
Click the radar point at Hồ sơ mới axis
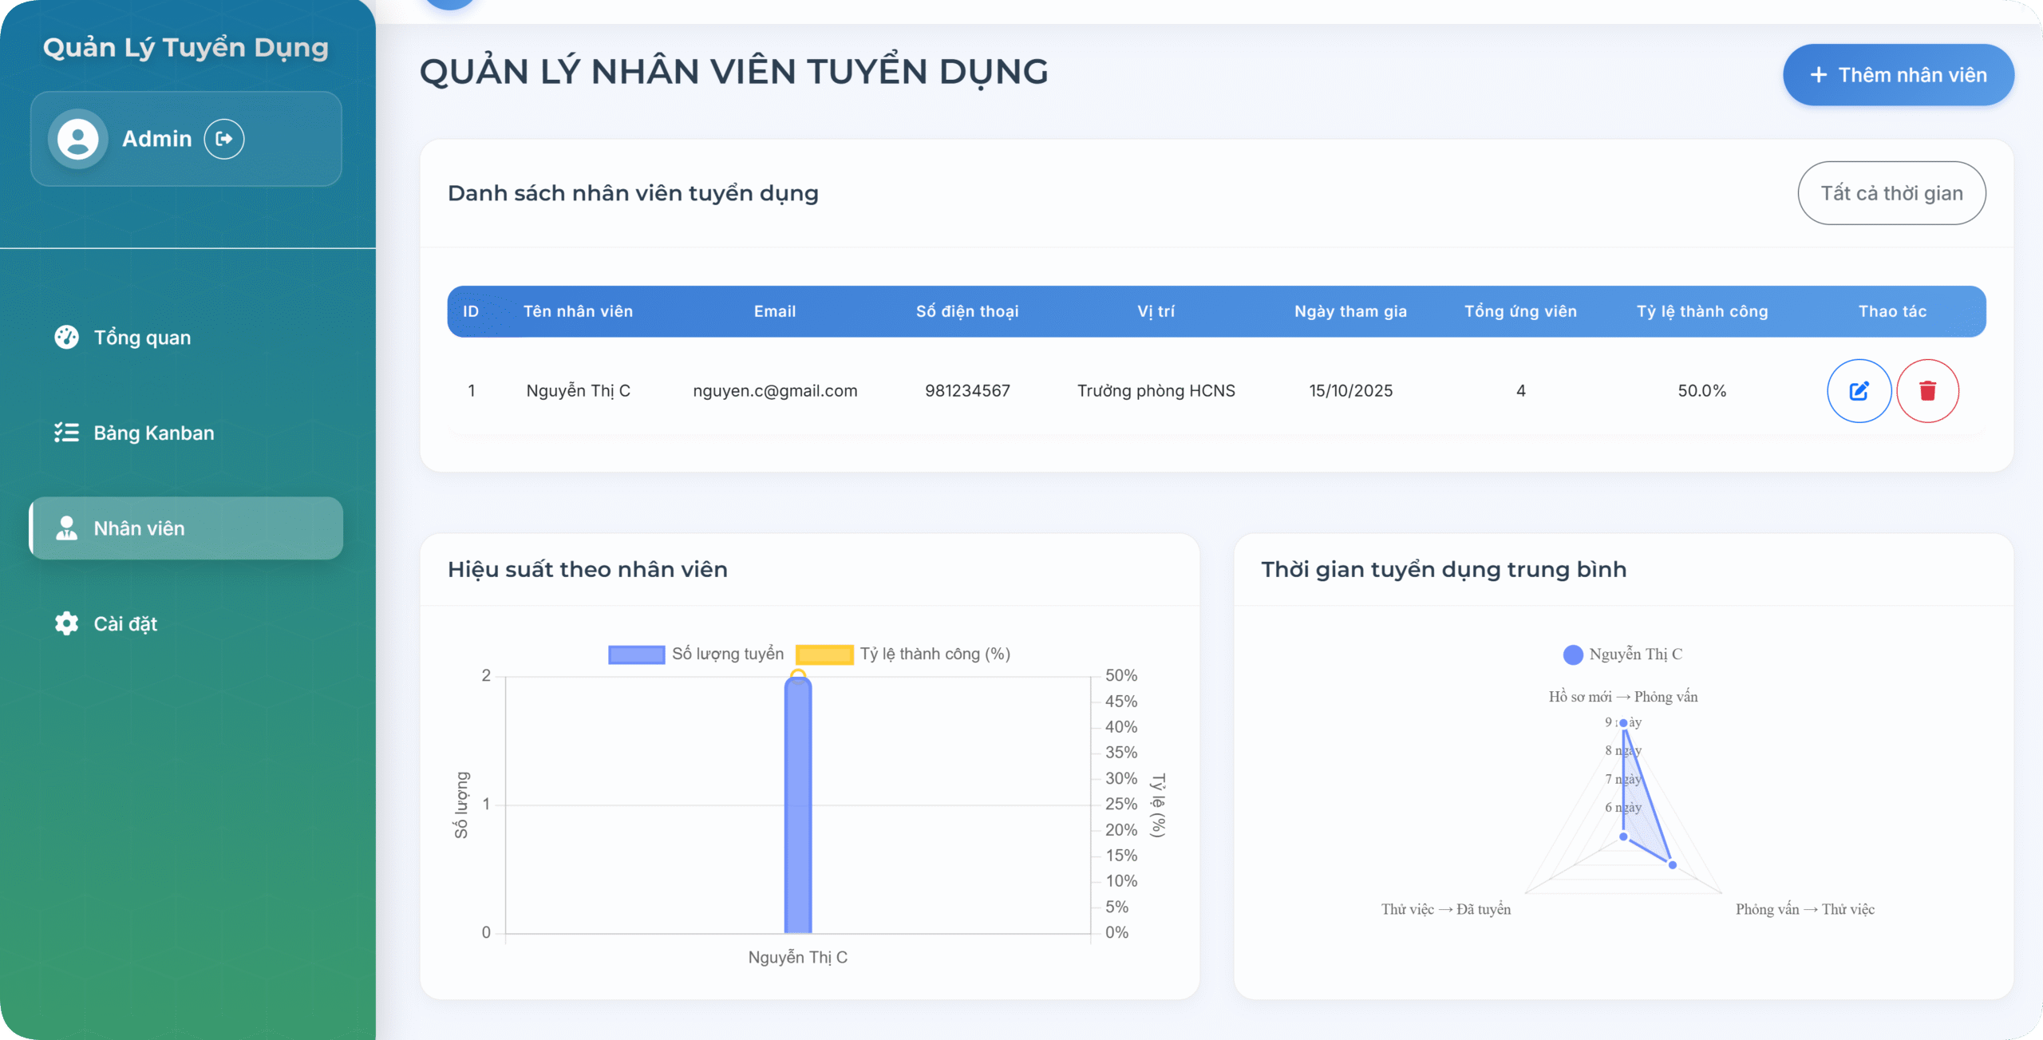(1623, 723)
